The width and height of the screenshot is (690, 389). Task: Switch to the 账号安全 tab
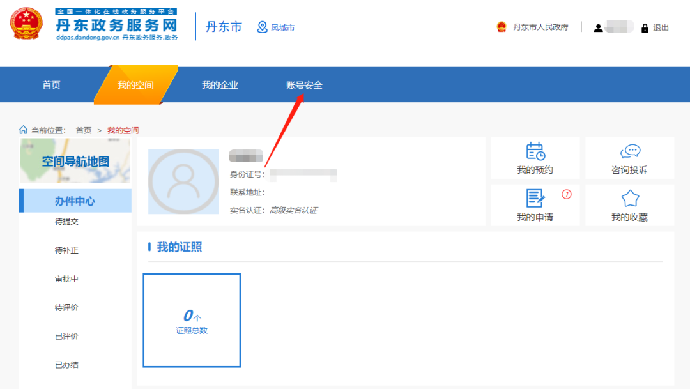point(305,84)
